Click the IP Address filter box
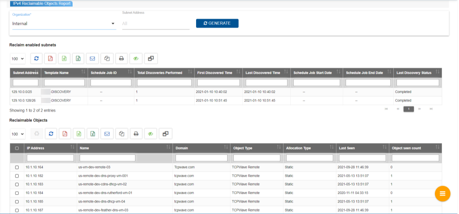Screen dimensions: 459x214 pos(50,158)
